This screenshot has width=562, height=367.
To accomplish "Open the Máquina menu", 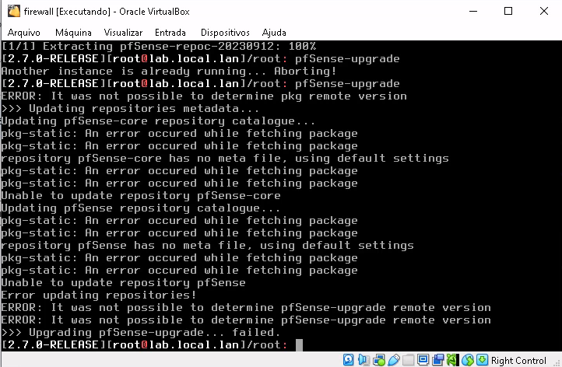I will [x=73, y=33].
